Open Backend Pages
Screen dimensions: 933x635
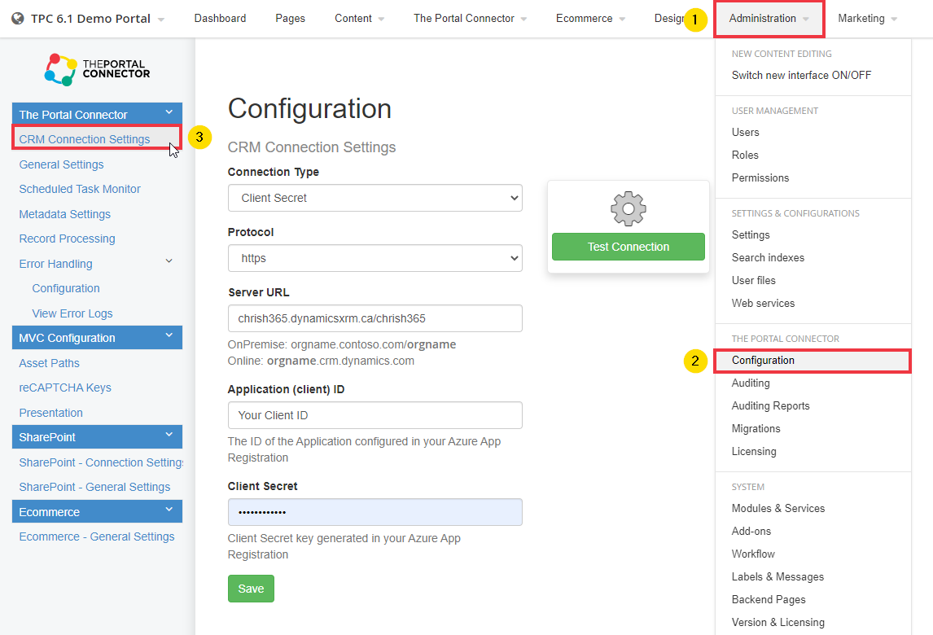[769, 599]
